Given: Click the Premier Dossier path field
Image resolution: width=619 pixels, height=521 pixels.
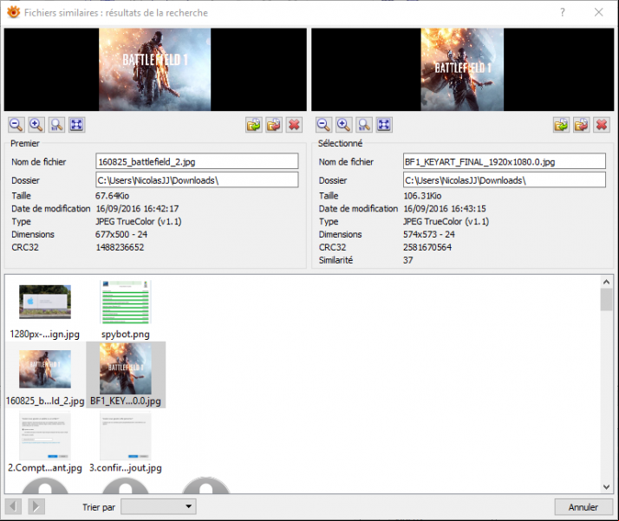Looking at the screenshot, I should [197, 180].
